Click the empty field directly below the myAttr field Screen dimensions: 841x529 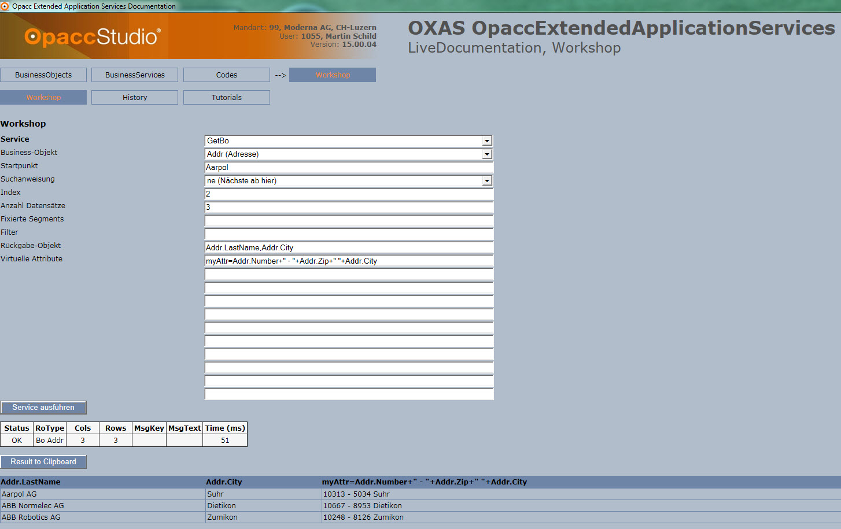click(x=349, y=274)
